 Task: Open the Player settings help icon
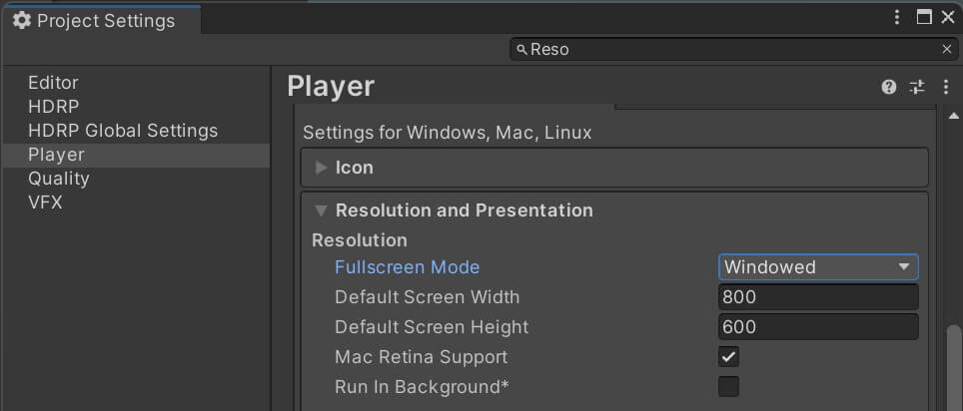coord(889,87)
